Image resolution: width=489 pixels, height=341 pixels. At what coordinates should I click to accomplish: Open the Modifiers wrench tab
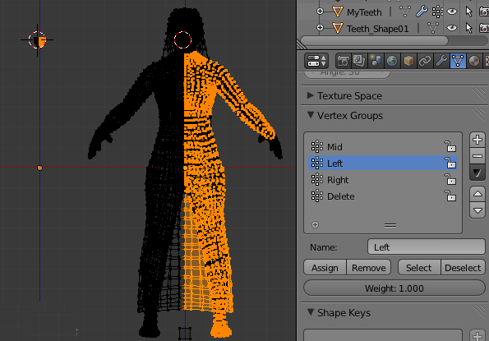(441, 61)
